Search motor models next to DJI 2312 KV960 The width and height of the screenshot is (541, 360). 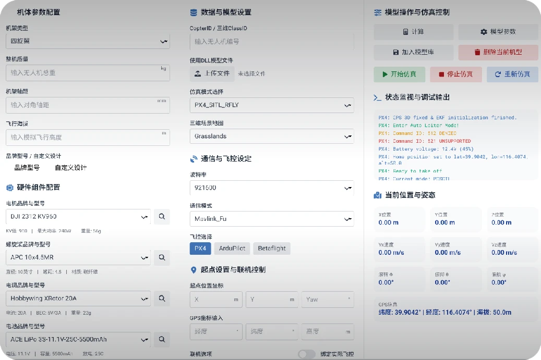162,217
